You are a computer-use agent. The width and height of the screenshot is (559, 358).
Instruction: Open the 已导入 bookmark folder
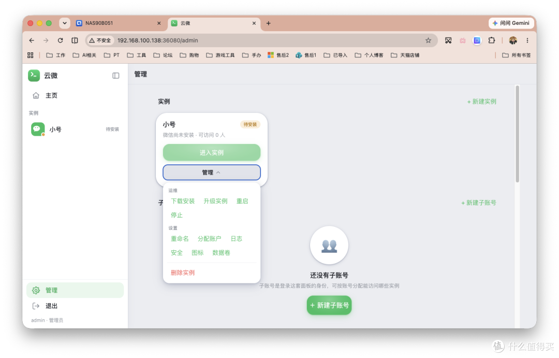335,55
